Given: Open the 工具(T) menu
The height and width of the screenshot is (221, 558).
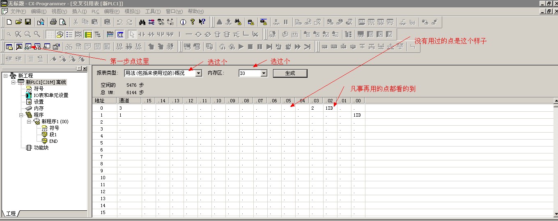Looking at the screenshot, I should coord(153,11).
